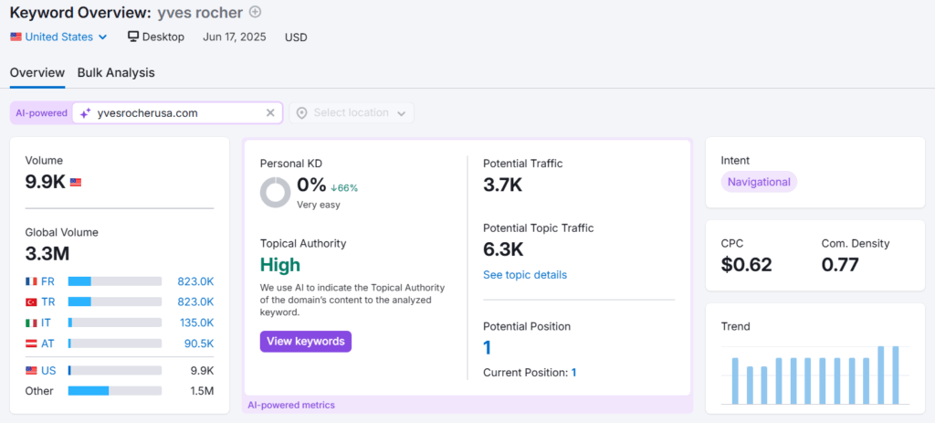The height and width of the screenshot is (423, 935).
Task: Click the Other volume value 1.5M
Action: click(202, 391)
